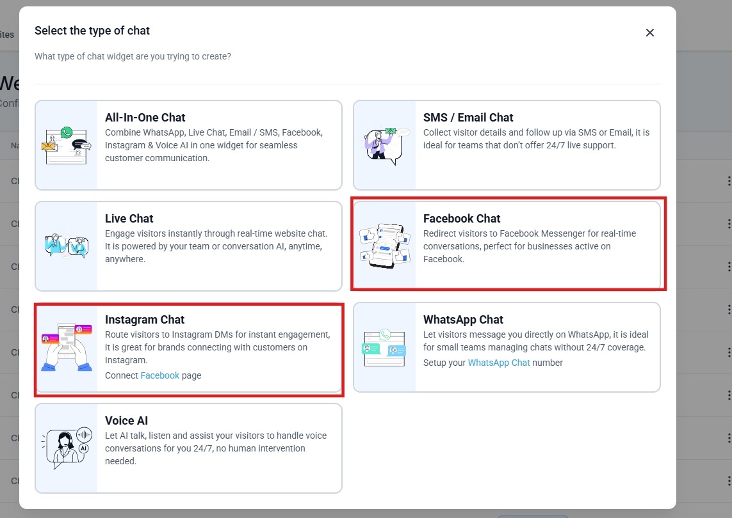Viewport: 732px width, 518px height.
Task: Choose the Voice AI widget type
Action: [x=188, y=448]
